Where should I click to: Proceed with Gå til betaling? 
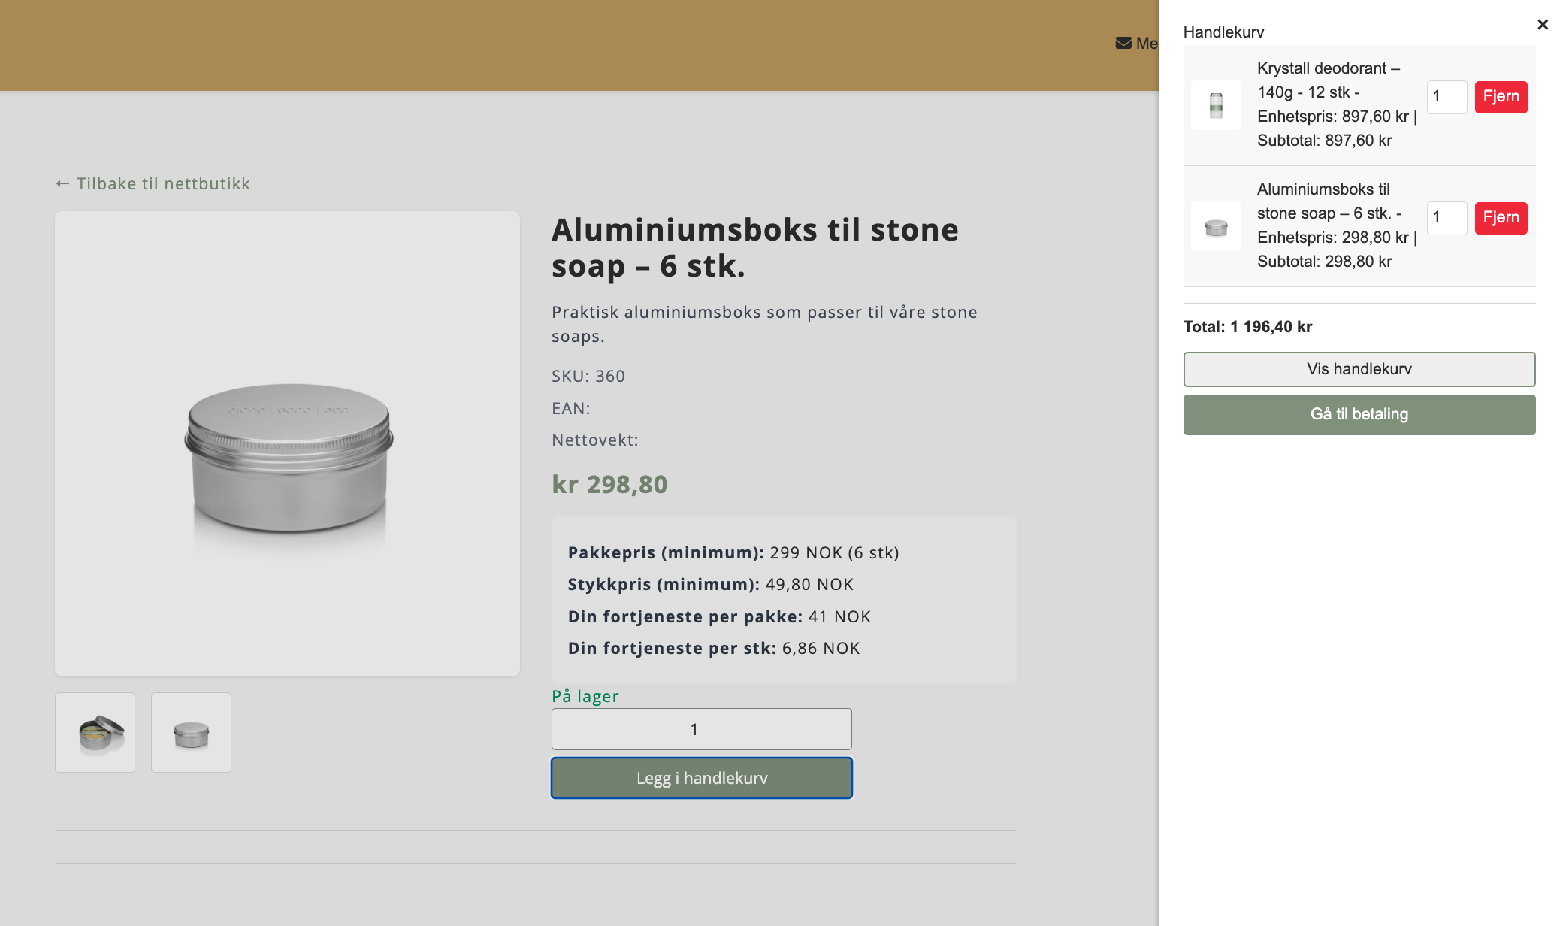pos(1359,415)
